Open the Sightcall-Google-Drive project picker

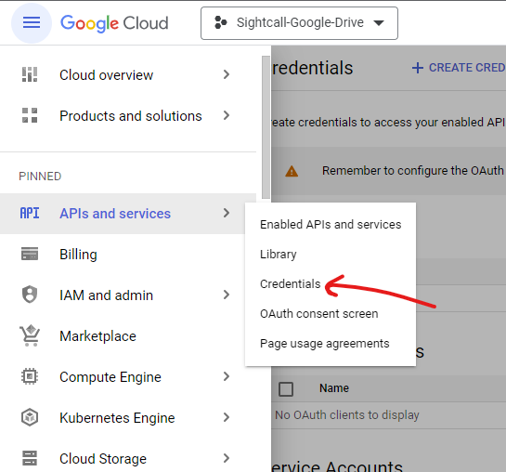pyautogui.click(x=299, y=23)
